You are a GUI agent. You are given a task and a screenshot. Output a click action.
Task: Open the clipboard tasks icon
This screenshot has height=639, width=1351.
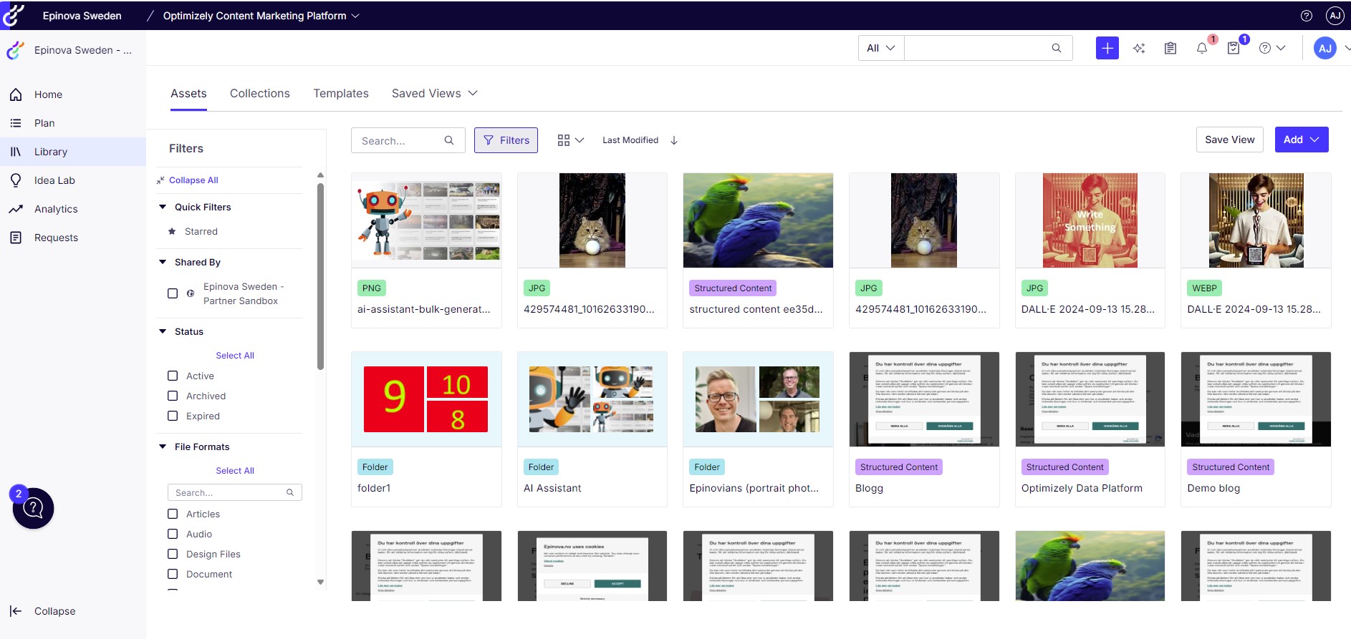pyautogui.click(x=1170, y=48)
